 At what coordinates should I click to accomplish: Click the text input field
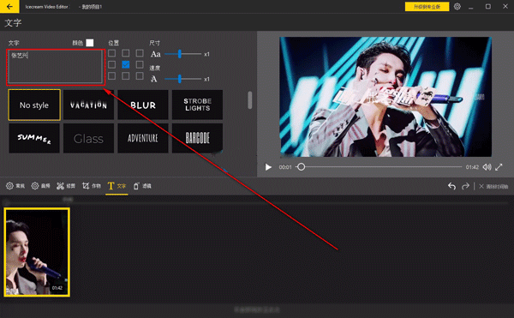[55, 67]
